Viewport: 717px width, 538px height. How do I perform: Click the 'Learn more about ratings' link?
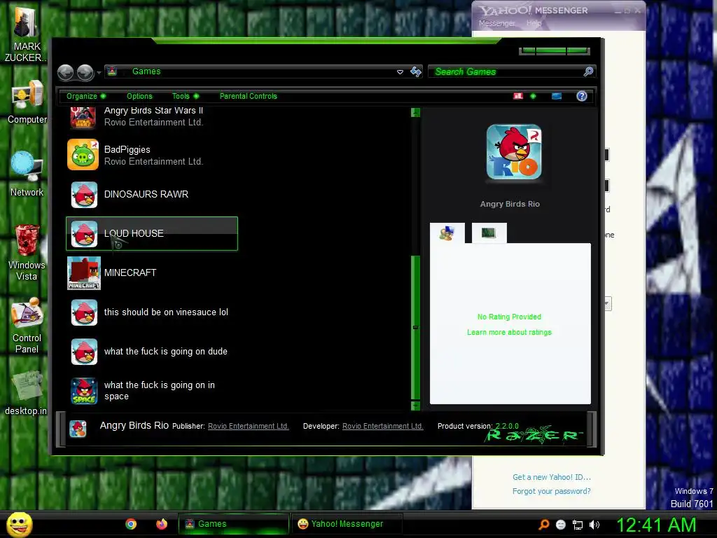tap(510, 332)
